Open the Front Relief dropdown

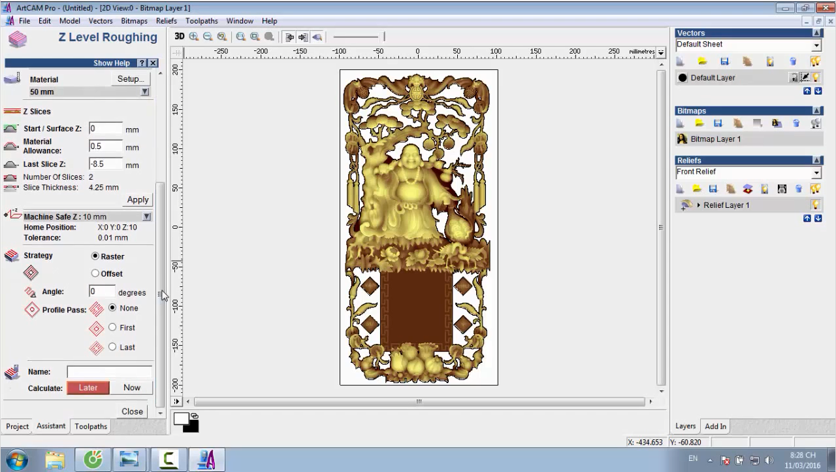point(816,173)
